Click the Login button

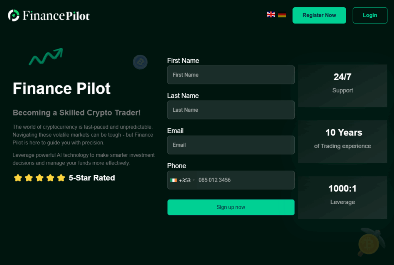370,15
